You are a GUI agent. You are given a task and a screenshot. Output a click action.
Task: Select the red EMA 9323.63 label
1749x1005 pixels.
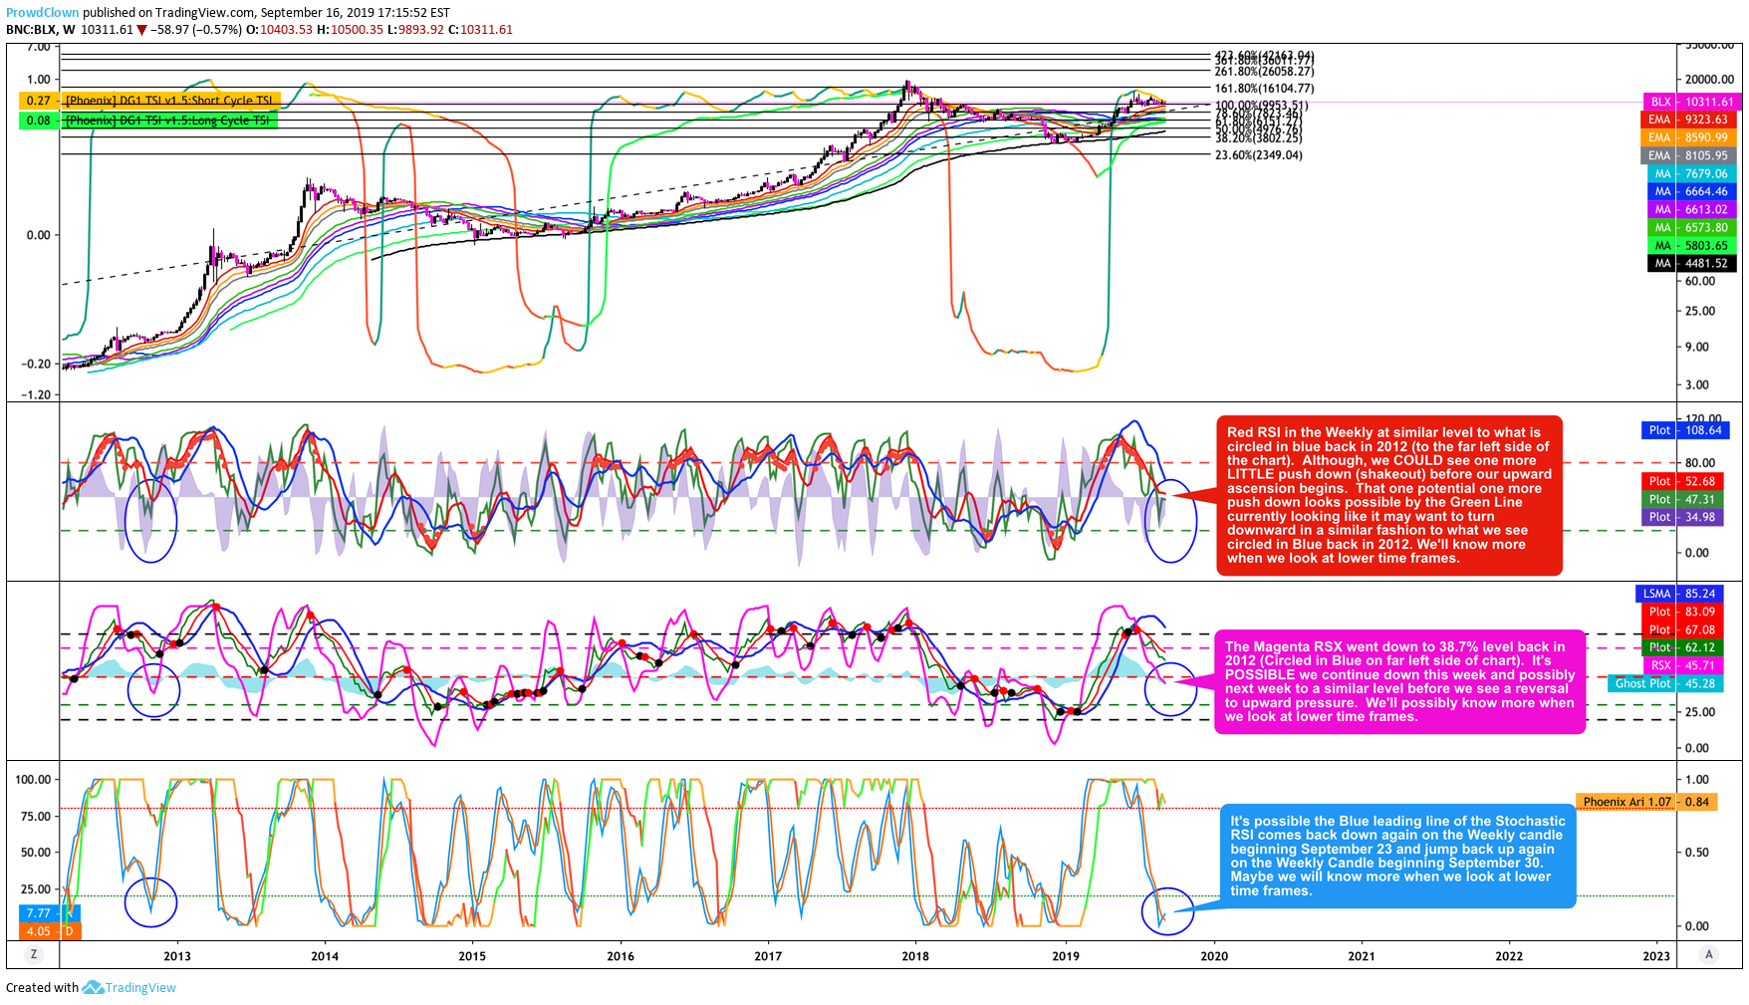pos(1688,120)
